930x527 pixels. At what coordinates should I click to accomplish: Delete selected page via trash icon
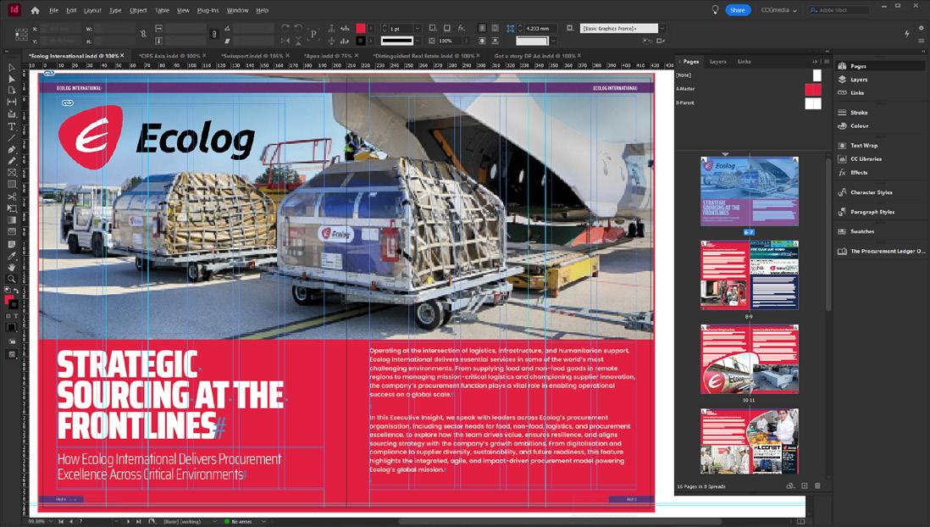pos(817,486)
